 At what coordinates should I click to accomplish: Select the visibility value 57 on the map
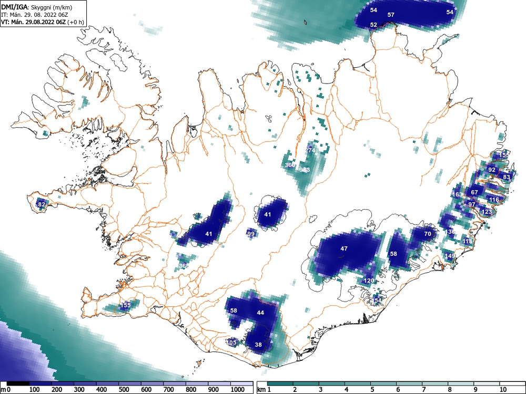pos(391,15)
